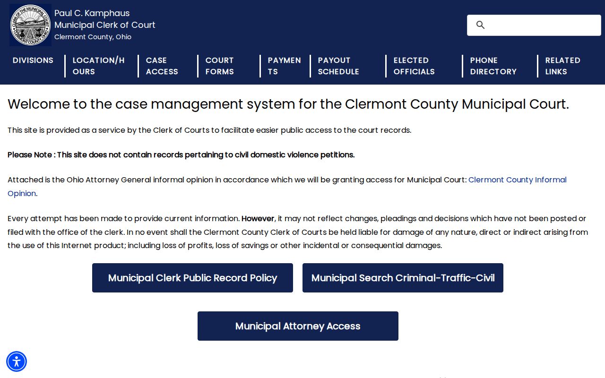Click the magnifying glass search icon
Screen dimensions: 605x378
click(x=480, y=25)
